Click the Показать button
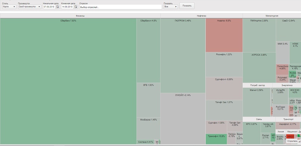The height and width of the screenshot is (146, 301). pyautogui.click(x=187, y=6)
